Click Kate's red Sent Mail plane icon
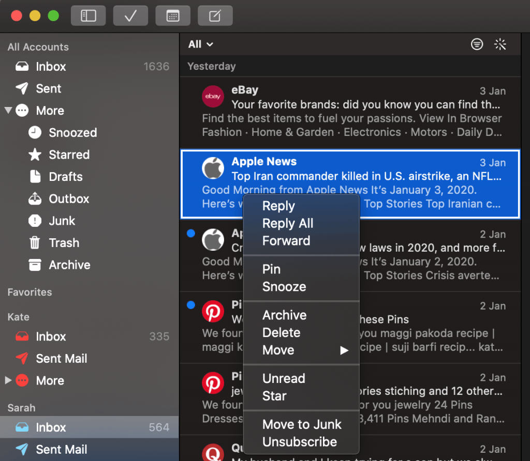 (22, 358)
